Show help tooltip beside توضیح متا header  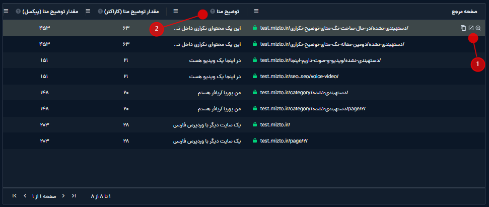(x=213, y=12)
